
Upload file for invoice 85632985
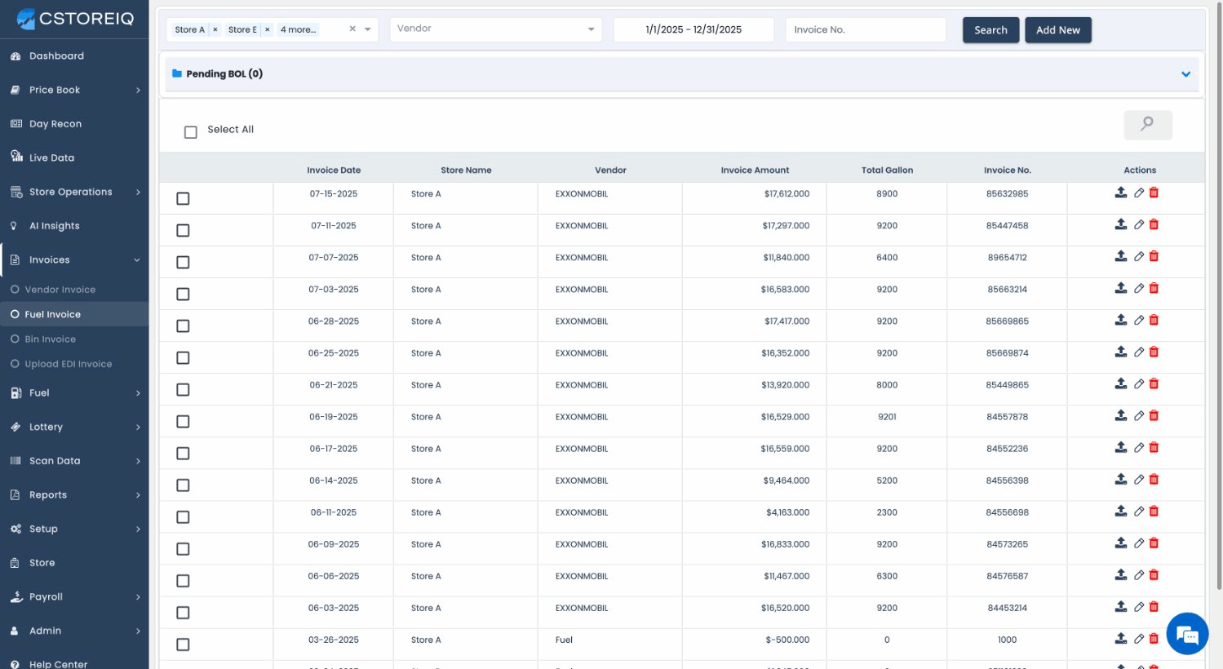pyautogui.click(x=1121, y=193)
